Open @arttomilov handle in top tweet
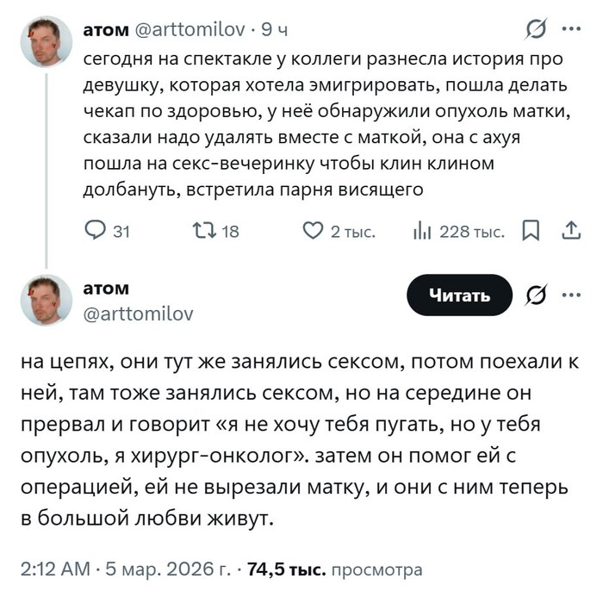 191,30
